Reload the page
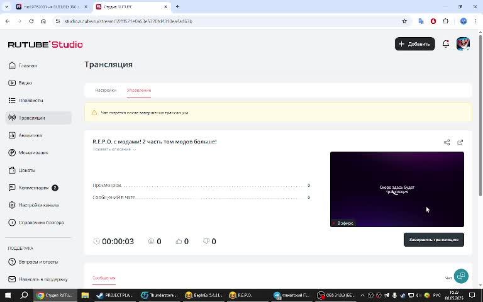Viewport: 483px width, 302px height. 31,21
